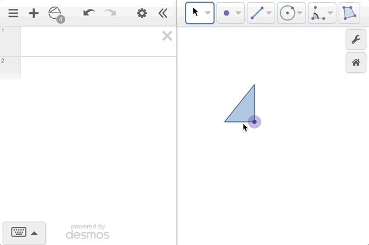This screenshot has height=245, width=369.
Task: Choose the Point tool
Action: click(x=226, y=13)
